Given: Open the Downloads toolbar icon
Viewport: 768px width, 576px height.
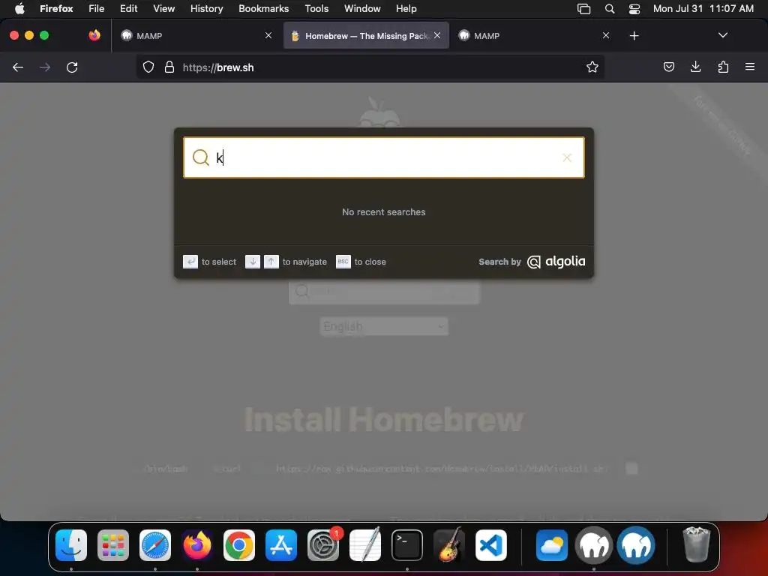Looking at the screenshot, I should [x=695, y=67].
